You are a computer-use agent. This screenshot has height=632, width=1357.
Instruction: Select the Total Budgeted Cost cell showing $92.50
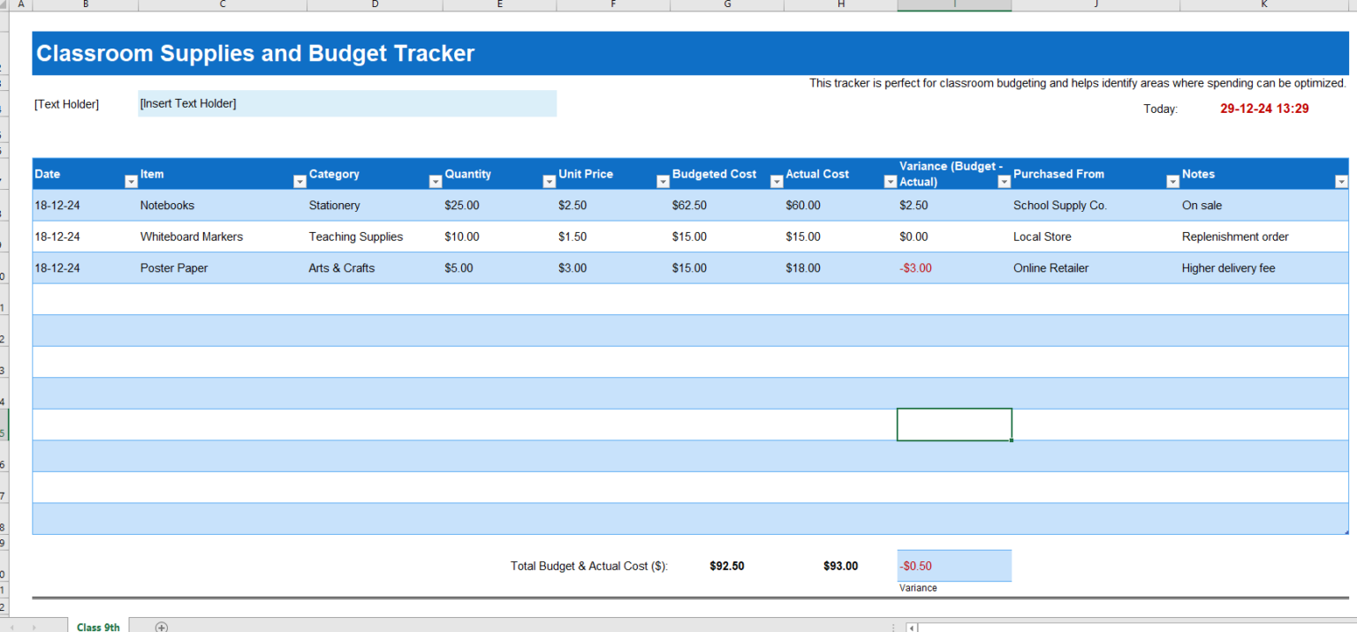tap(727, 566)
